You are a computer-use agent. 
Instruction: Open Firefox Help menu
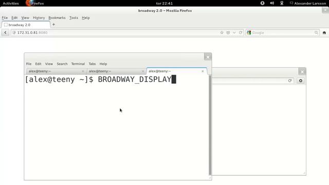tap(86, 18)
